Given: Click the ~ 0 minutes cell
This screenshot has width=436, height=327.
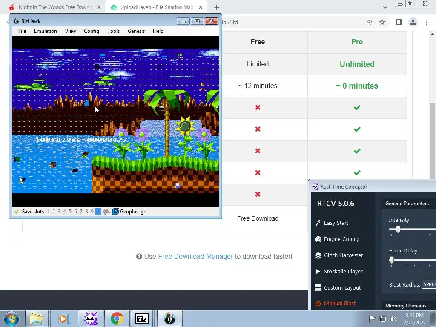Looking at the screenshot, I should [357, 86].
